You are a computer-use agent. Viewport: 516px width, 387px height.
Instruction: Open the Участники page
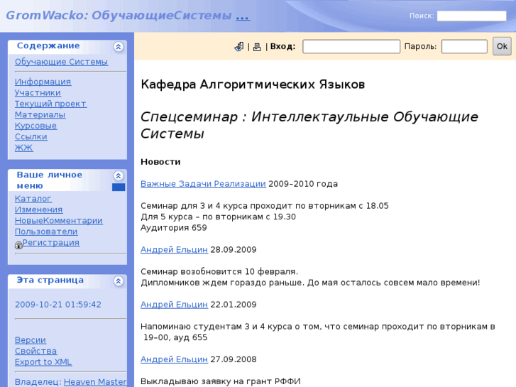point(38,92)
